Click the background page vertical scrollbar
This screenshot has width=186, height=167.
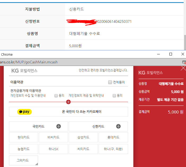tap(185, 42)
